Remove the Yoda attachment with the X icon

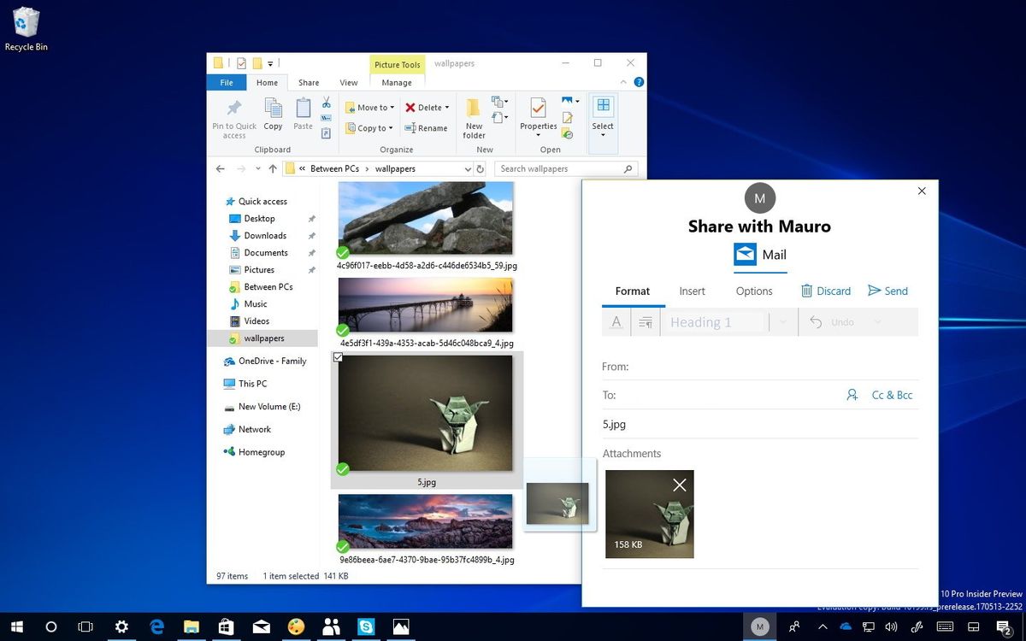click(x=679, y=485)
